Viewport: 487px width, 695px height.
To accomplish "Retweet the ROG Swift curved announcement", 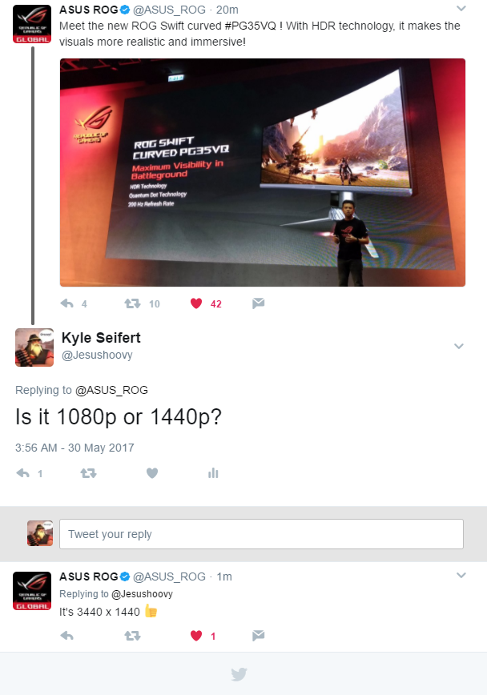I will 132,303.
